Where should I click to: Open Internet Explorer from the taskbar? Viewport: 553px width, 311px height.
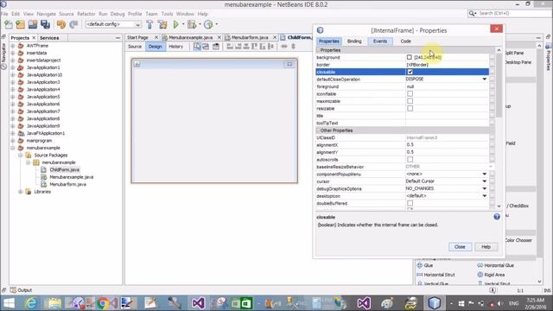31,303
